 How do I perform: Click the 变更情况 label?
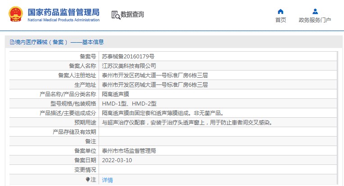pyautogui.click(x=85, y=169)
